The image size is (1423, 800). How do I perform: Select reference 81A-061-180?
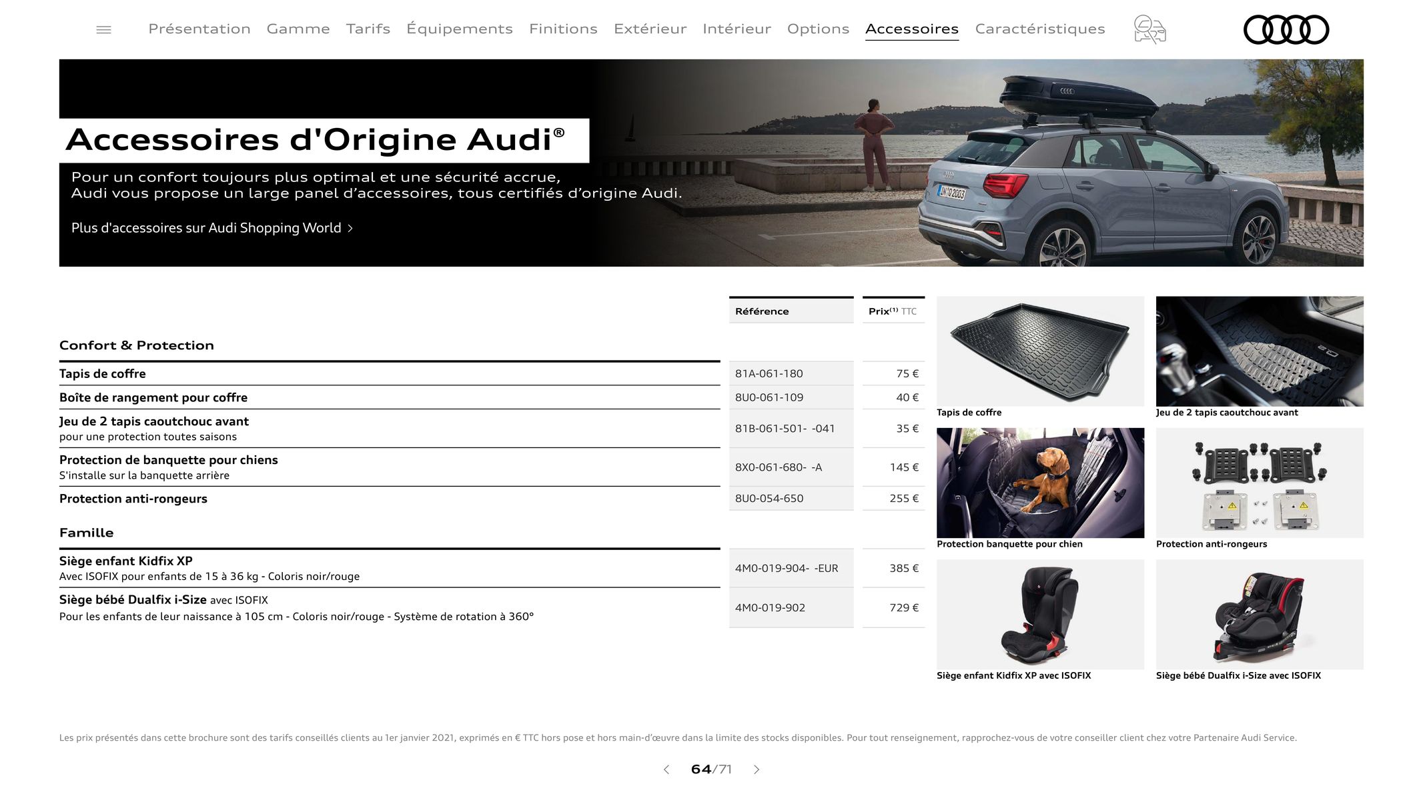(769, 374)
